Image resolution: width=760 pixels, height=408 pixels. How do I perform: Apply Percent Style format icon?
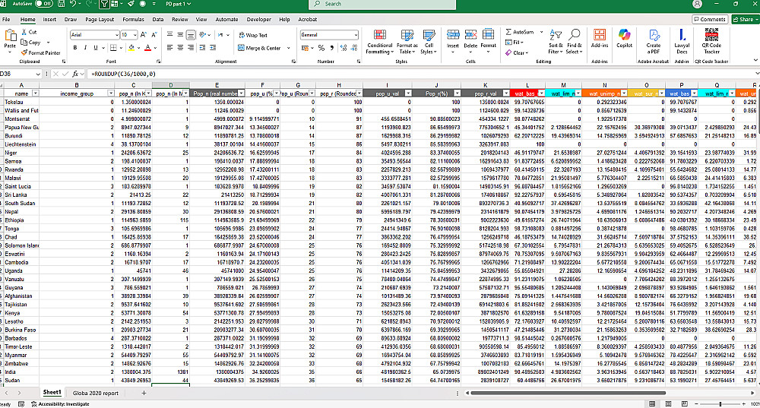(x=321, y=48)
